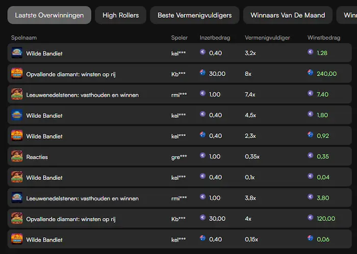Click euro coin icon next to 1.28 win
The height and width of the screenshot is (254, 357).
(x=310, y=52)
